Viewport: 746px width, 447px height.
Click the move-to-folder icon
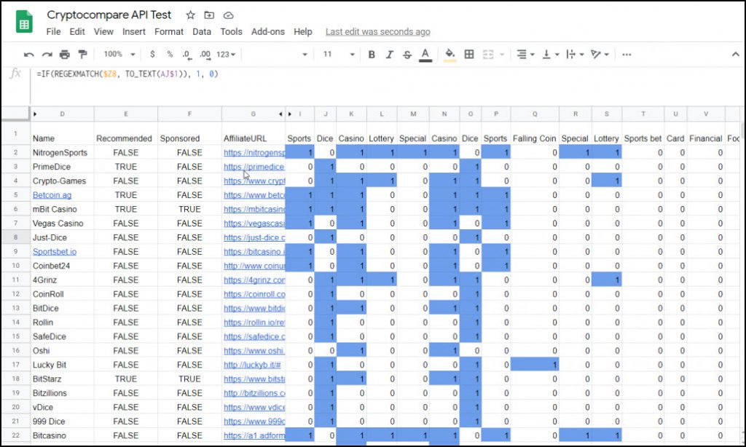209,15
